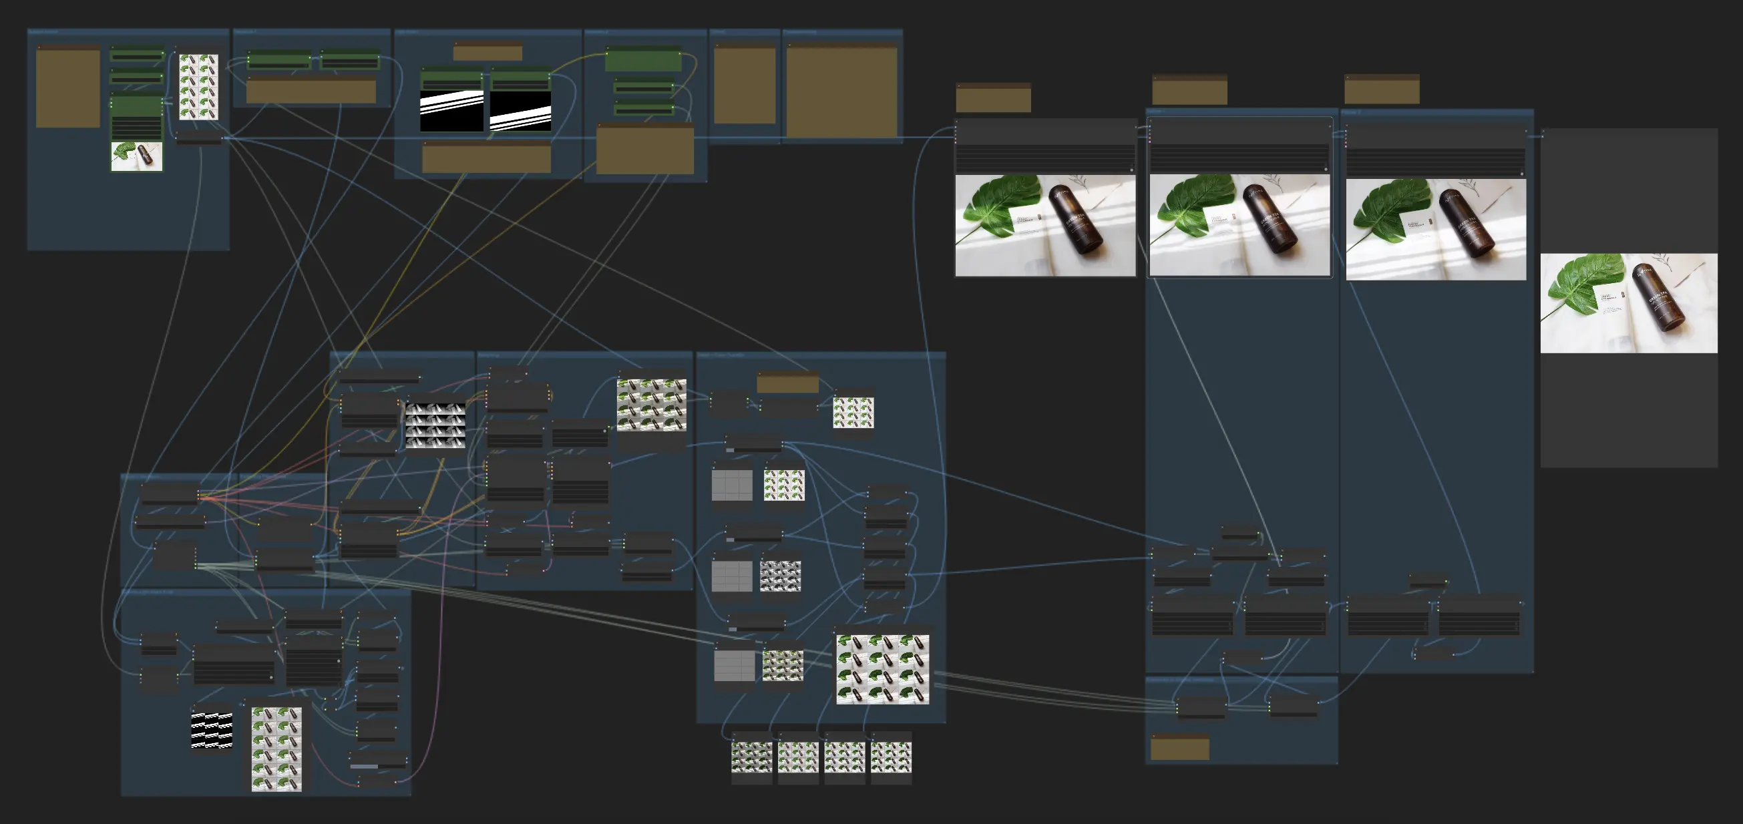Click the right striped black-and-white mask preview

click(520, 111)
